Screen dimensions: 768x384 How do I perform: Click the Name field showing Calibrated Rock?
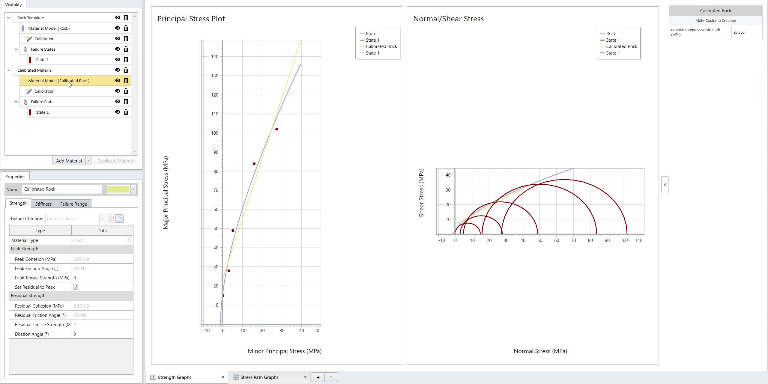click(62, 189)
